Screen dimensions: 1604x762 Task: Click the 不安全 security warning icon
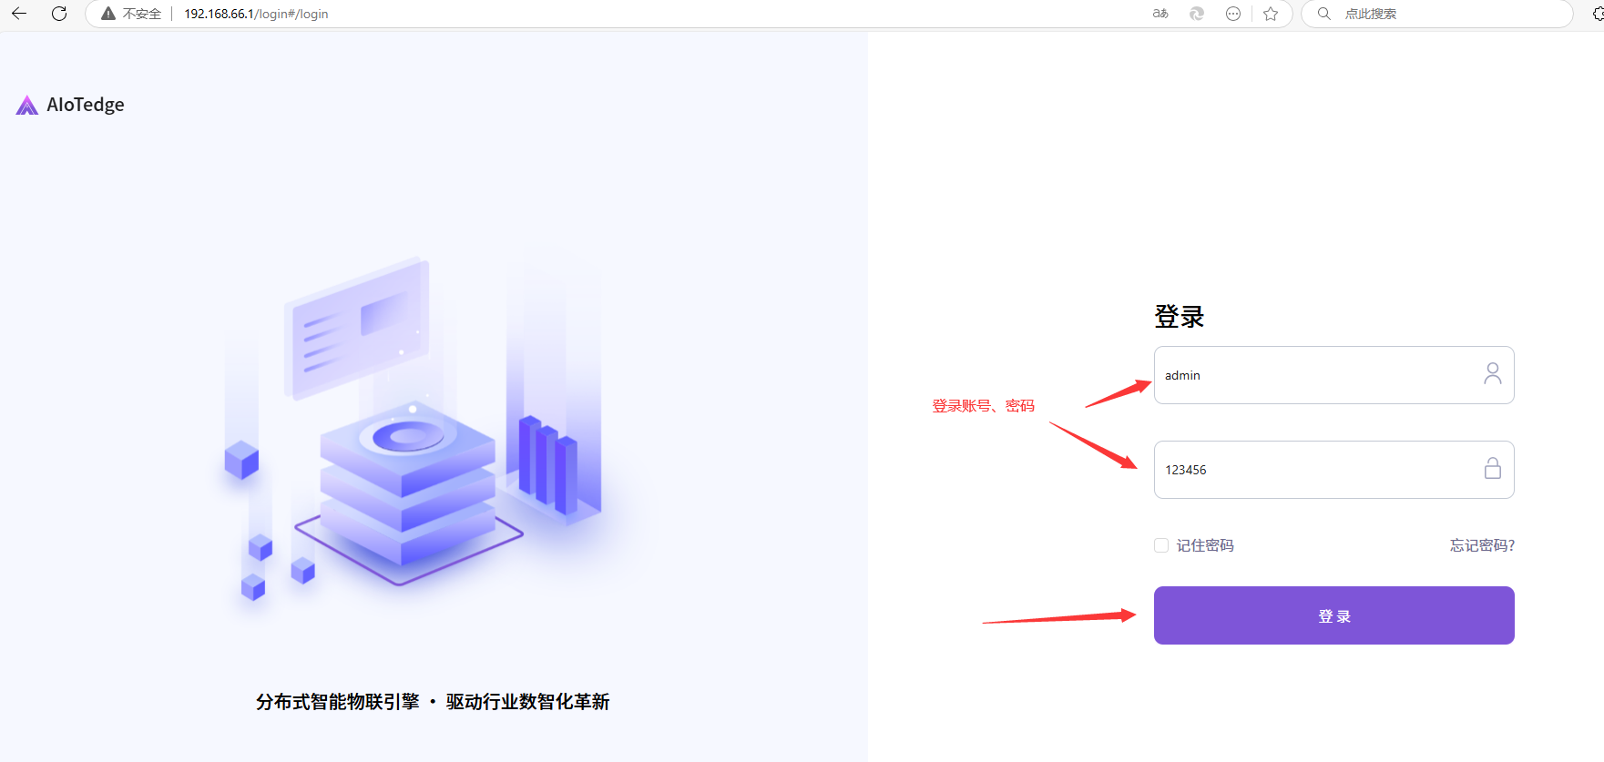pyautogui.click(x=108, y=14)
